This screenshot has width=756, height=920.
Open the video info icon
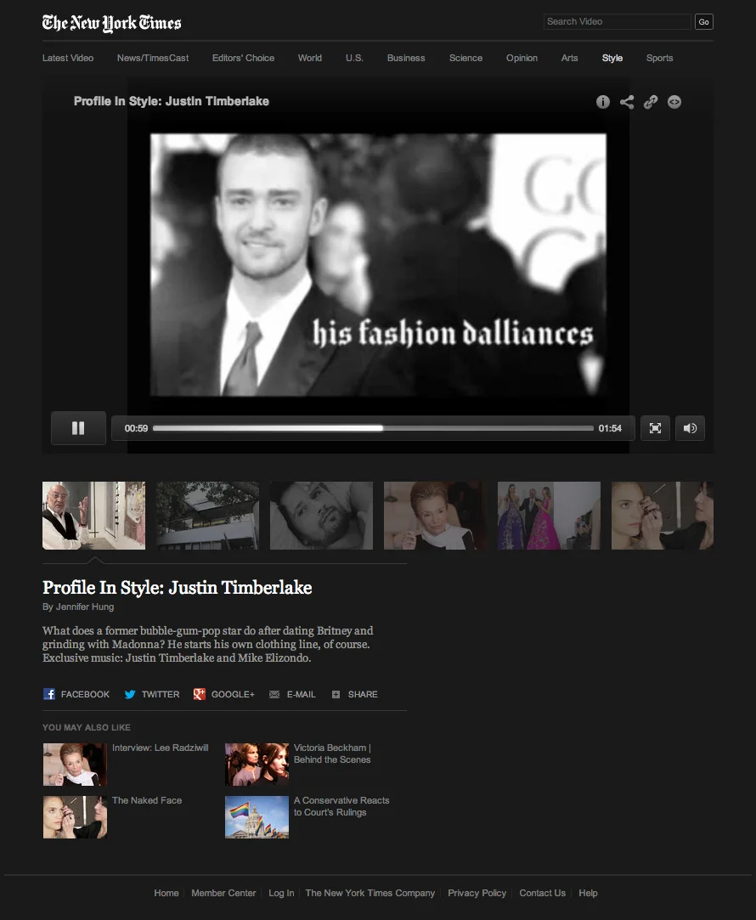click(x=603, y=102)
